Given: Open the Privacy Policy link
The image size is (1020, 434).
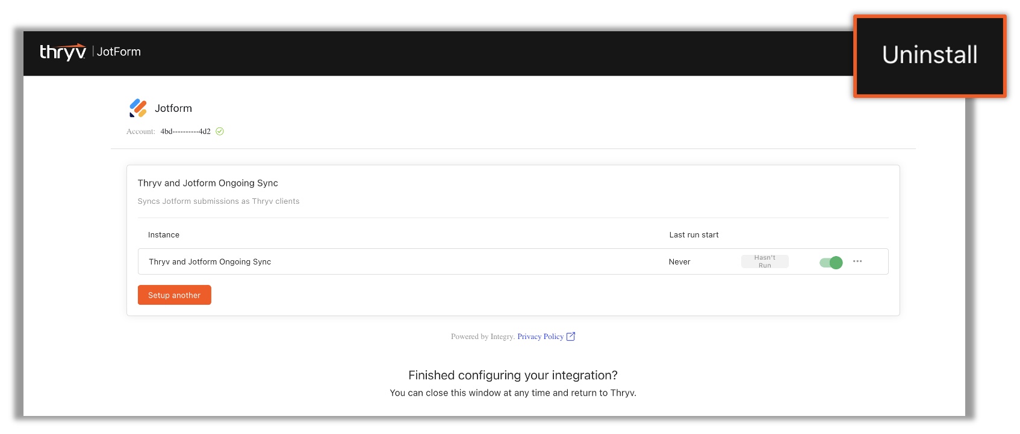Looking at the screenshot, I should (540, 337).
